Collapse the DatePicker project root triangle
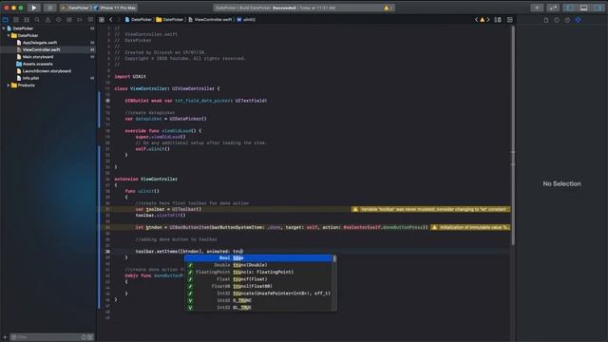This screenshot has height=342, width=608. click(x=4, y=28)
